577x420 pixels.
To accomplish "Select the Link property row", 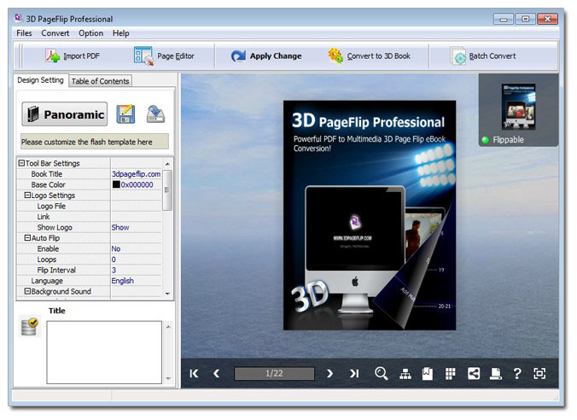I will point(89,217).
